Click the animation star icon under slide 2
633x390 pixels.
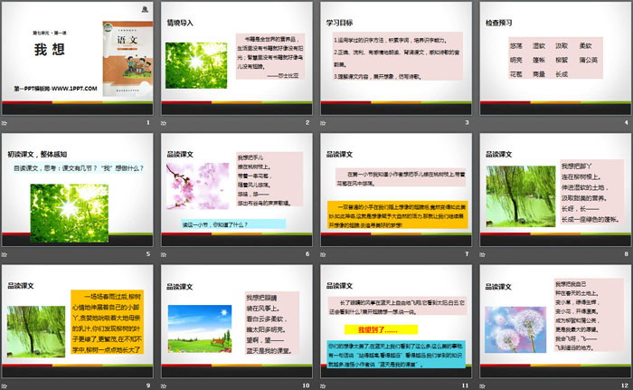pos(164,123)
